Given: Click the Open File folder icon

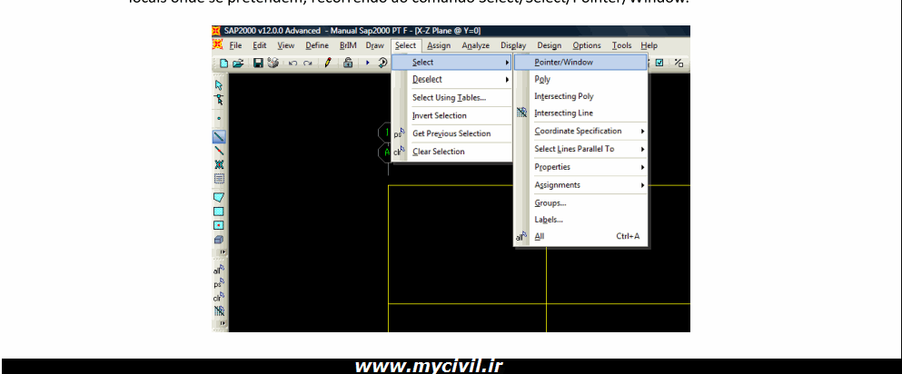Looking at the screenshot, I should pyautogui.click(x=238, y=64).
